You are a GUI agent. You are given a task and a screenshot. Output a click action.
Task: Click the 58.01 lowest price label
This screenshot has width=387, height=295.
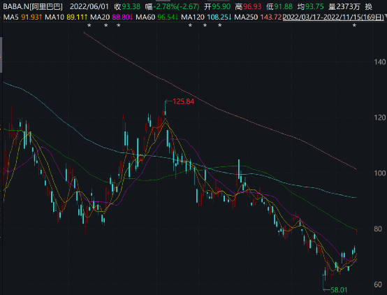pos(339,290)
